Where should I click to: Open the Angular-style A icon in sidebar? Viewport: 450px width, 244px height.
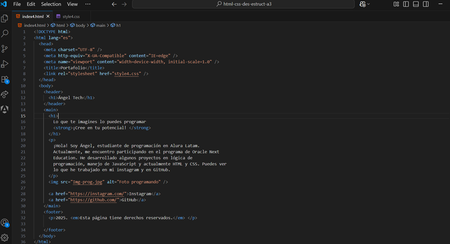tap(5, 109)
